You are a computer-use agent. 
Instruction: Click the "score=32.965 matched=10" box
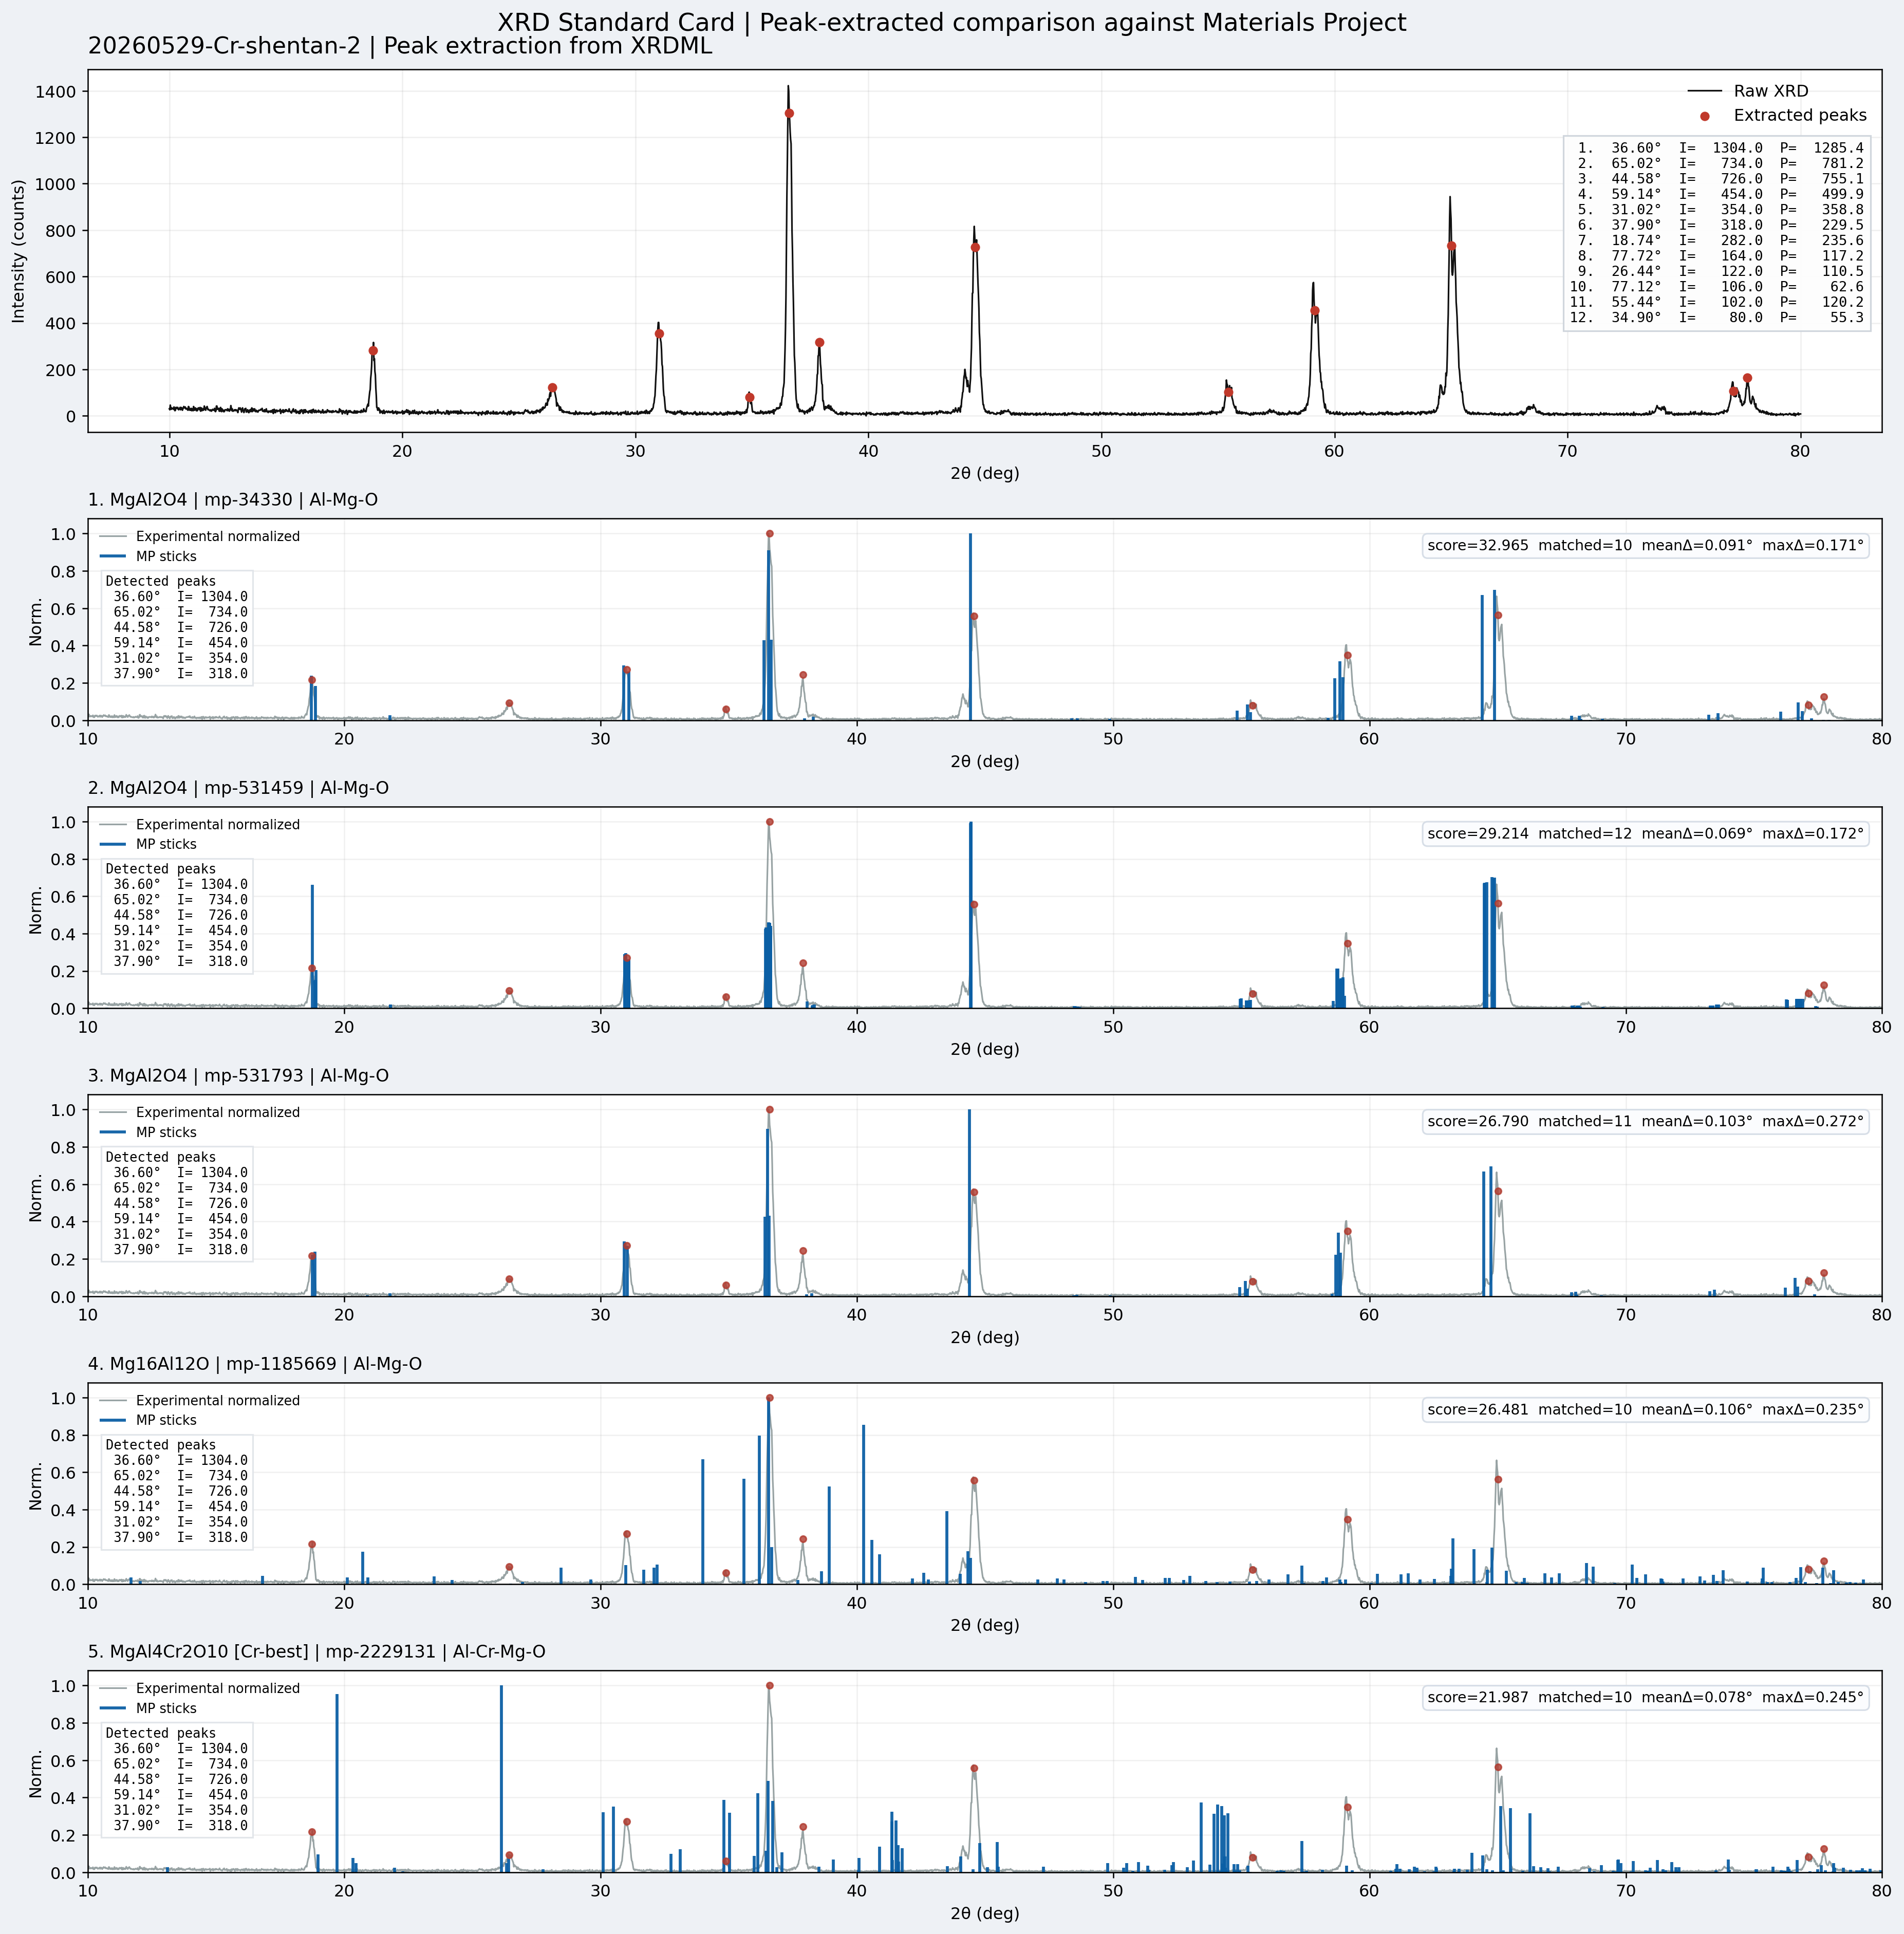pos(1645,546)
